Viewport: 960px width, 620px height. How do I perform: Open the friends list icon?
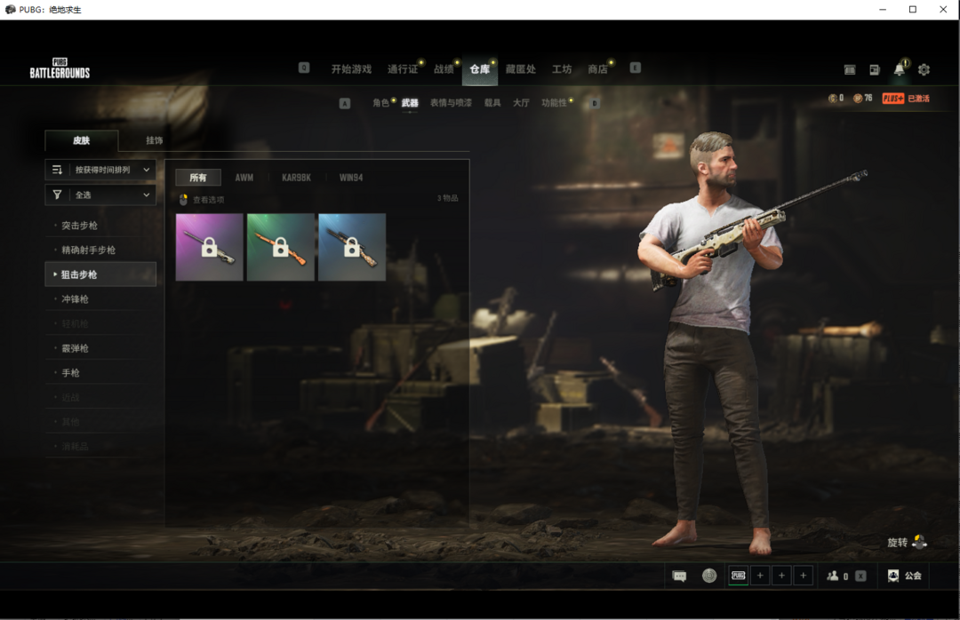click(x=833, y=576)
